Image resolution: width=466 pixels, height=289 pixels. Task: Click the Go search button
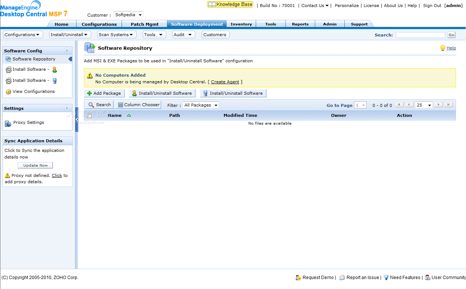[451, 35]
